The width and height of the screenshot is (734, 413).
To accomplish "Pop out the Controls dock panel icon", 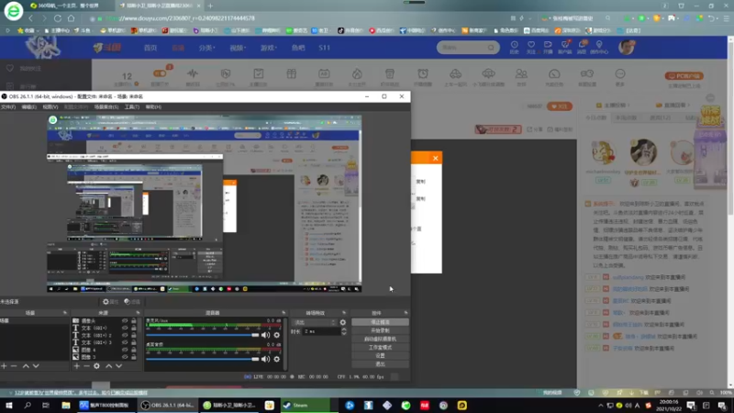I will [x=406, y=312].
